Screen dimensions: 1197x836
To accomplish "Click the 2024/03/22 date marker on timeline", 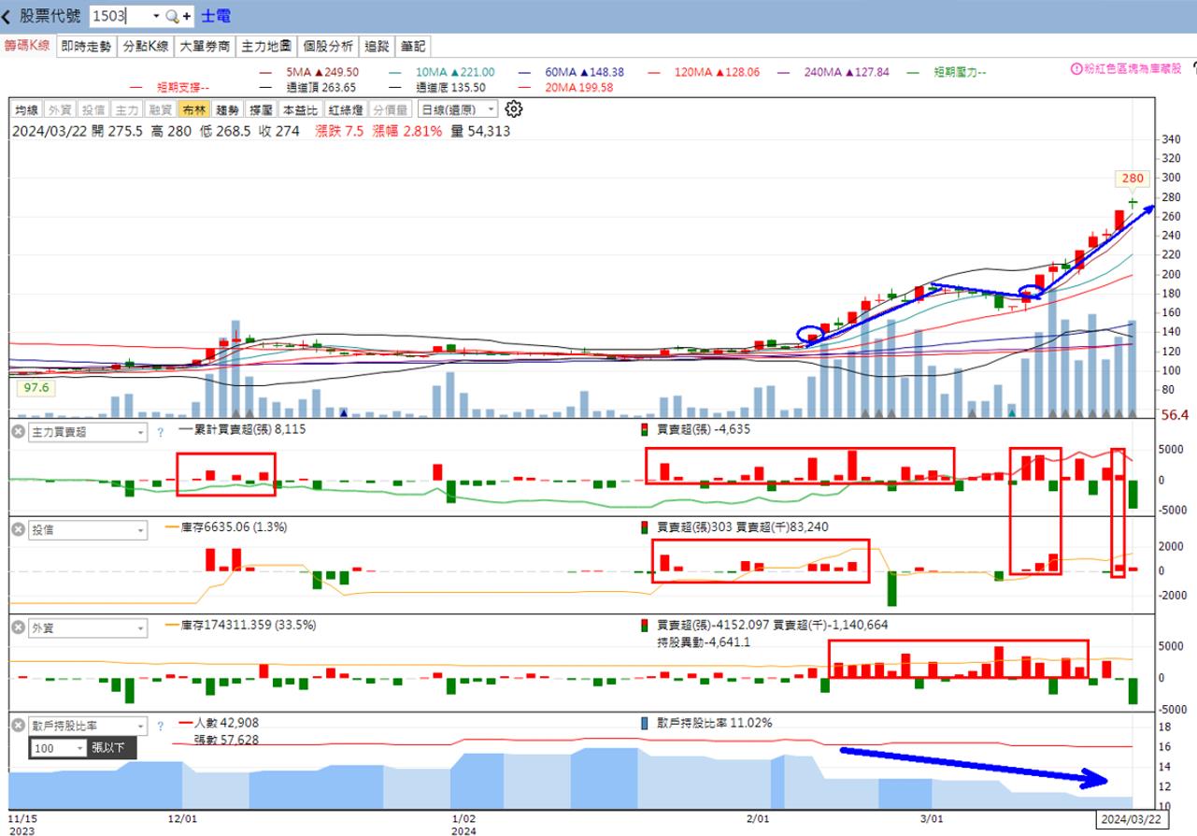I will pos(1131,819).
